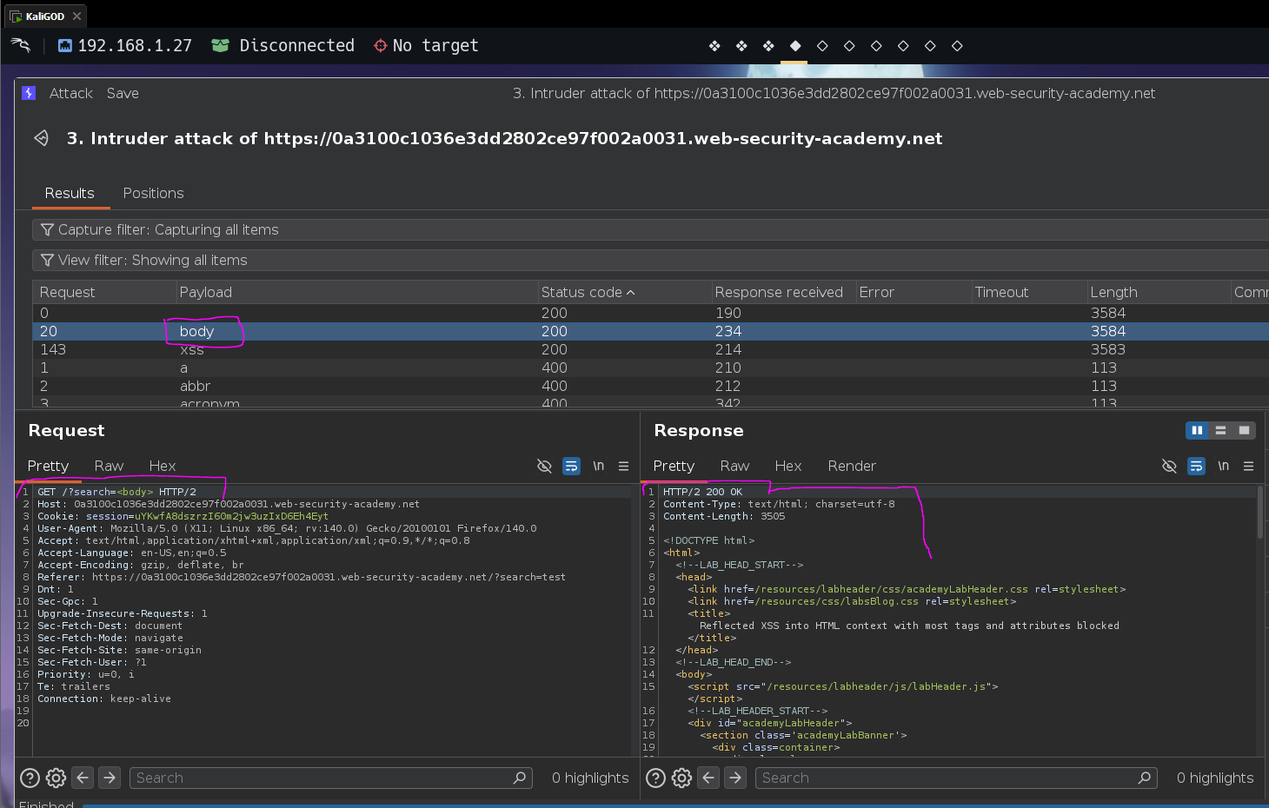Select stacked horizontal layout icon
This screenshot has width=1269, height=808.
(x=1220, y=430)
